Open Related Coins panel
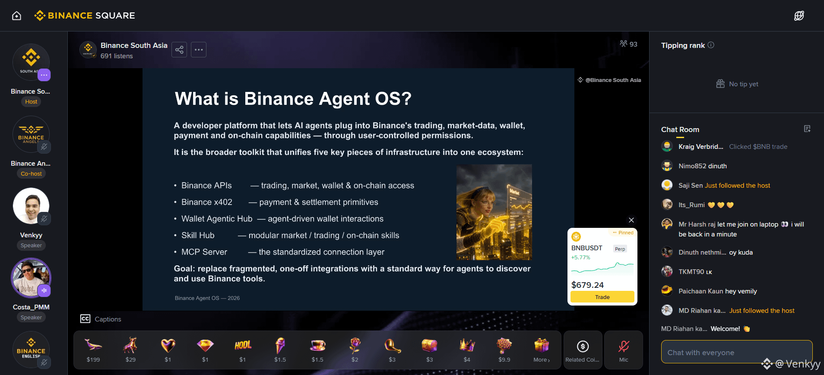The width and height of the screenshot is (824, 375). click(583, 350)
